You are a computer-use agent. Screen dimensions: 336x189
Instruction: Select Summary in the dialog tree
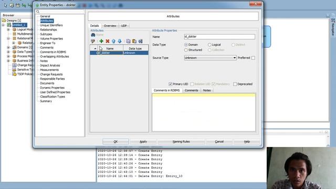pos(46,101)
